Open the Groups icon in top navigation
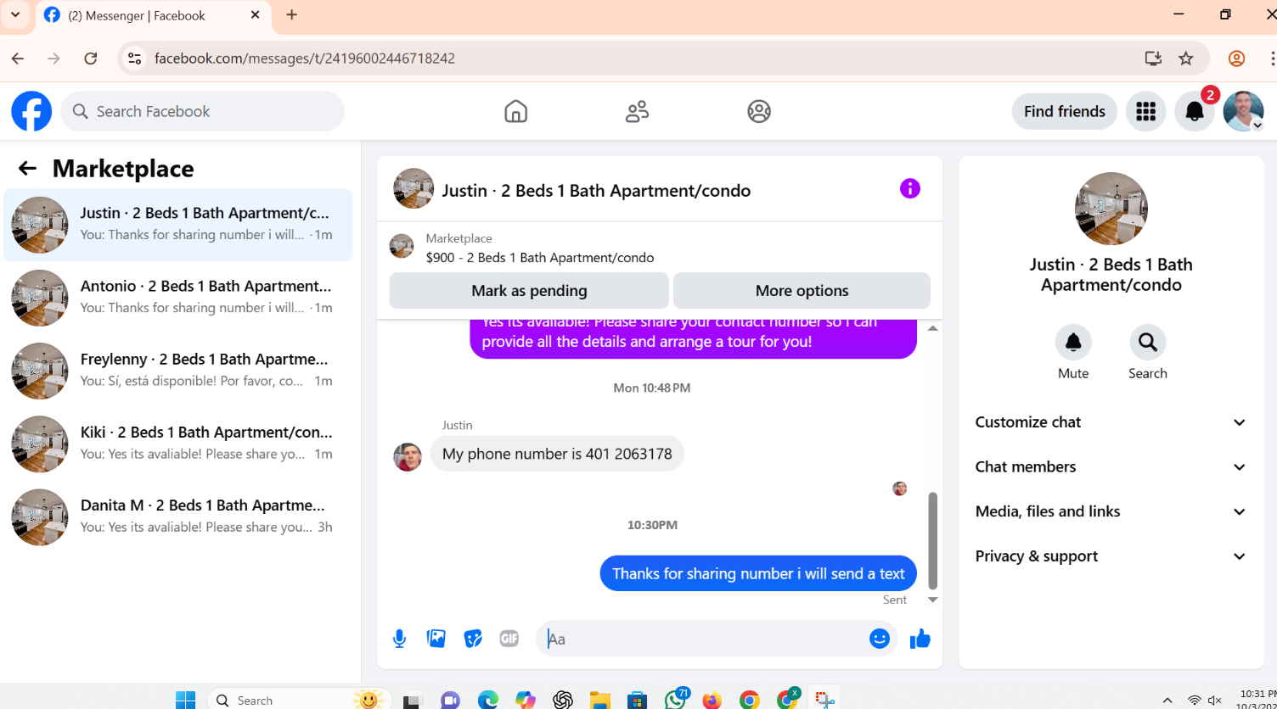This screenshot has width=1277, height=709. pos(759,111)
